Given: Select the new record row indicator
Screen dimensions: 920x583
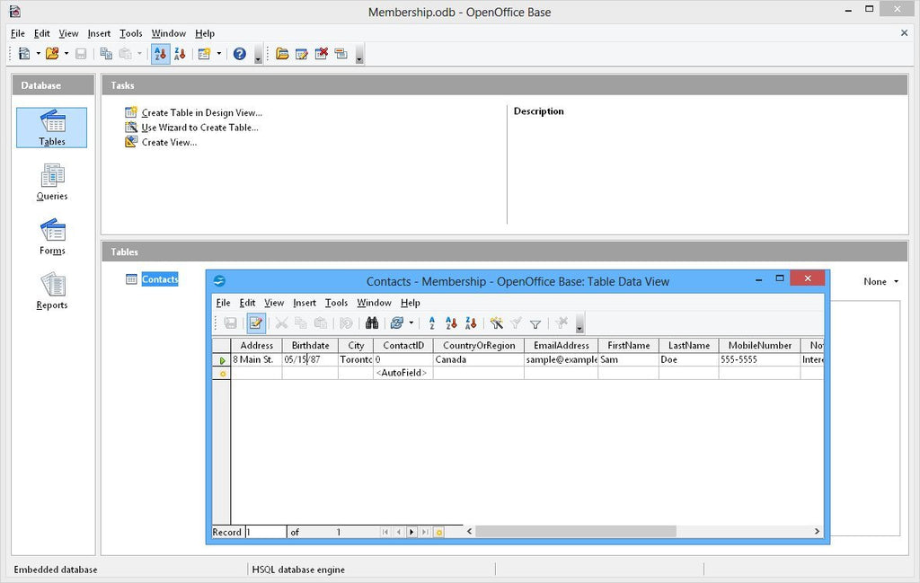Looking at the screenshot, I should point(221,372).
